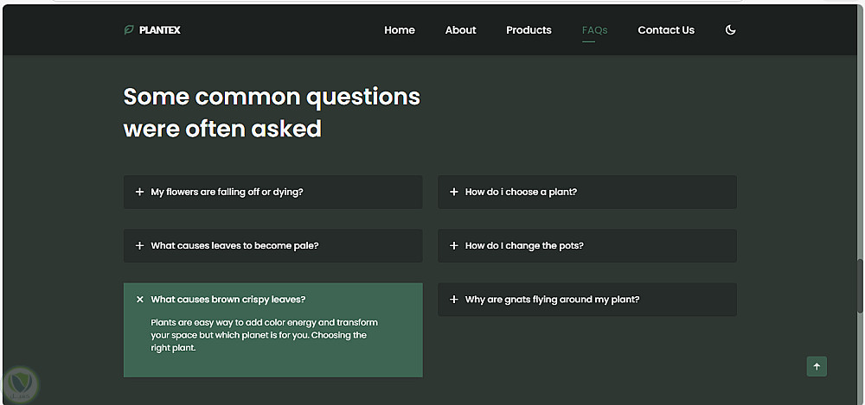Click plus icon beside flowers falling off question

(140, 192)
